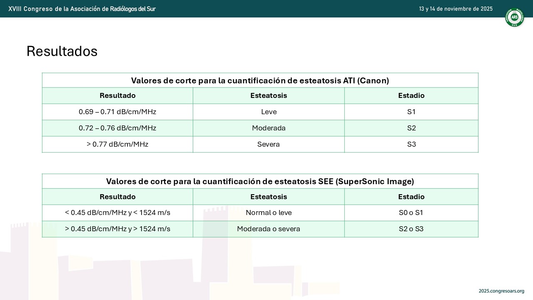Click the Normal o leve cell
The height and width of the screenshot is (300, 533).
269,212
